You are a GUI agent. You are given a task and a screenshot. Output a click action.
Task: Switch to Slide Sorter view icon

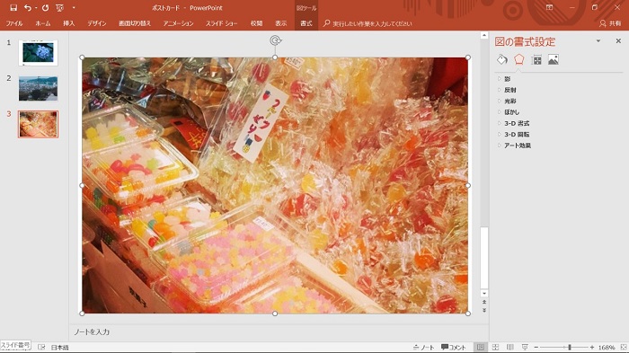[495, 347]
